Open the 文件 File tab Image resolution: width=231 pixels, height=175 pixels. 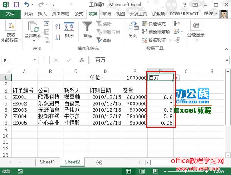pos(10,14)
